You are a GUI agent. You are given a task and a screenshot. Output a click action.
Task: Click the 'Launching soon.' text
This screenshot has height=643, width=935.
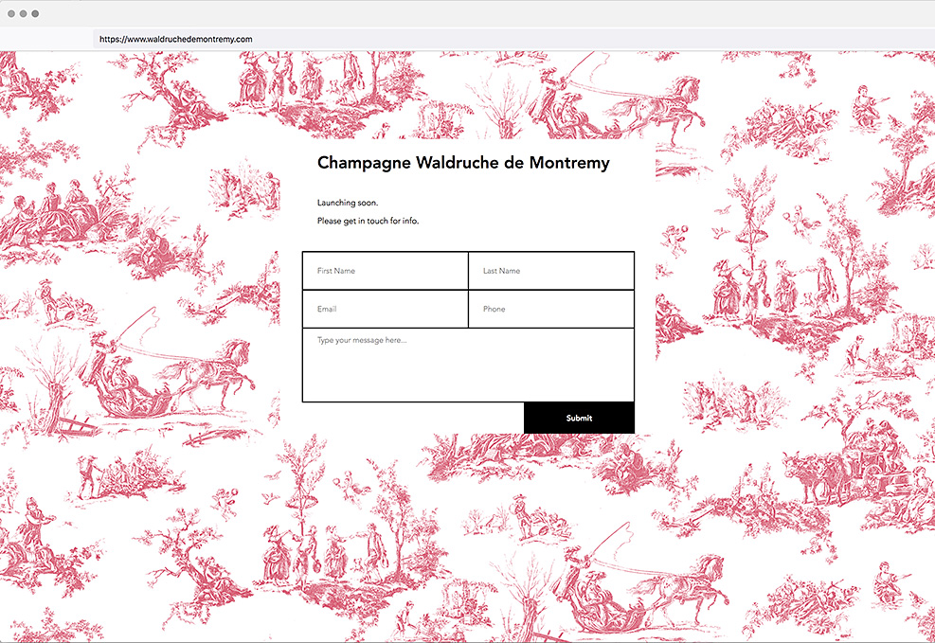348,204
